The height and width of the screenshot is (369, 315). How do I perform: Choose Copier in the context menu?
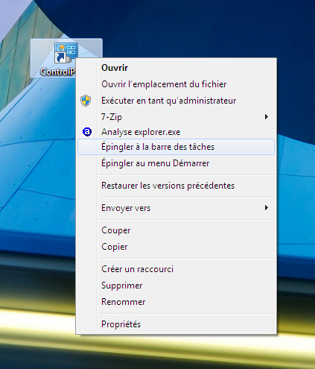tap(176, 247)
